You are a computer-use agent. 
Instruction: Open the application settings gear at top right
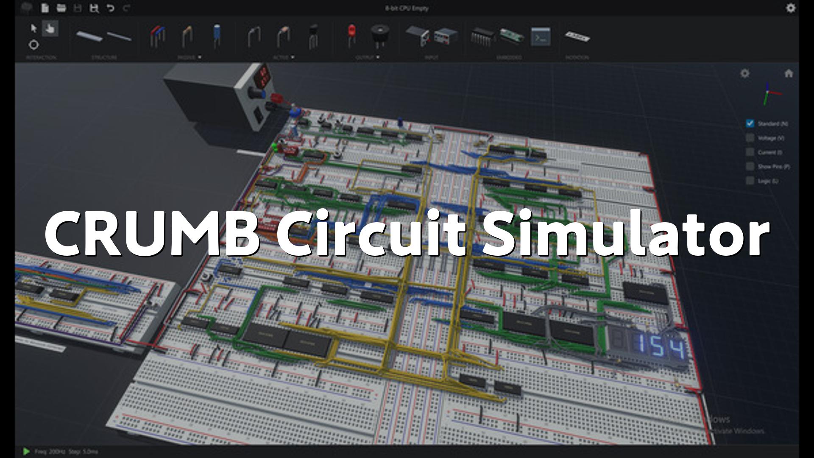tap(791, 8)
